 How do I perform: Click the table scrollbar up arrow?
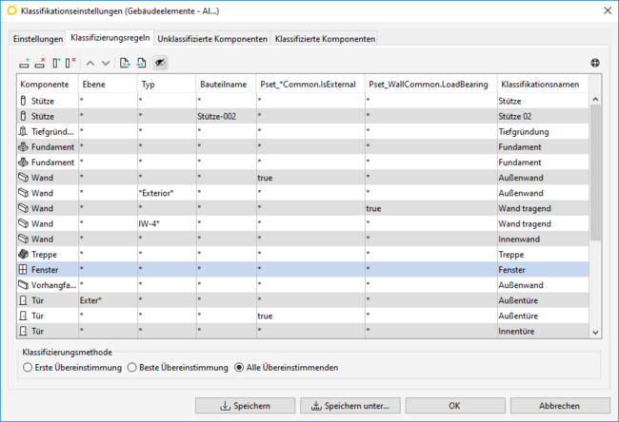[595, 99]
